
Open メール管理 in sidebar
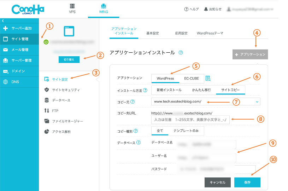pyautogui.click(x=19, y=50)
